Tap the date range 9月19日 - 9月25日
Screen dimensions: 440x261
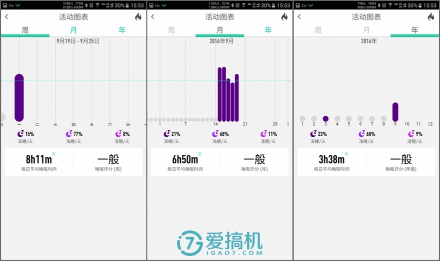77,41
